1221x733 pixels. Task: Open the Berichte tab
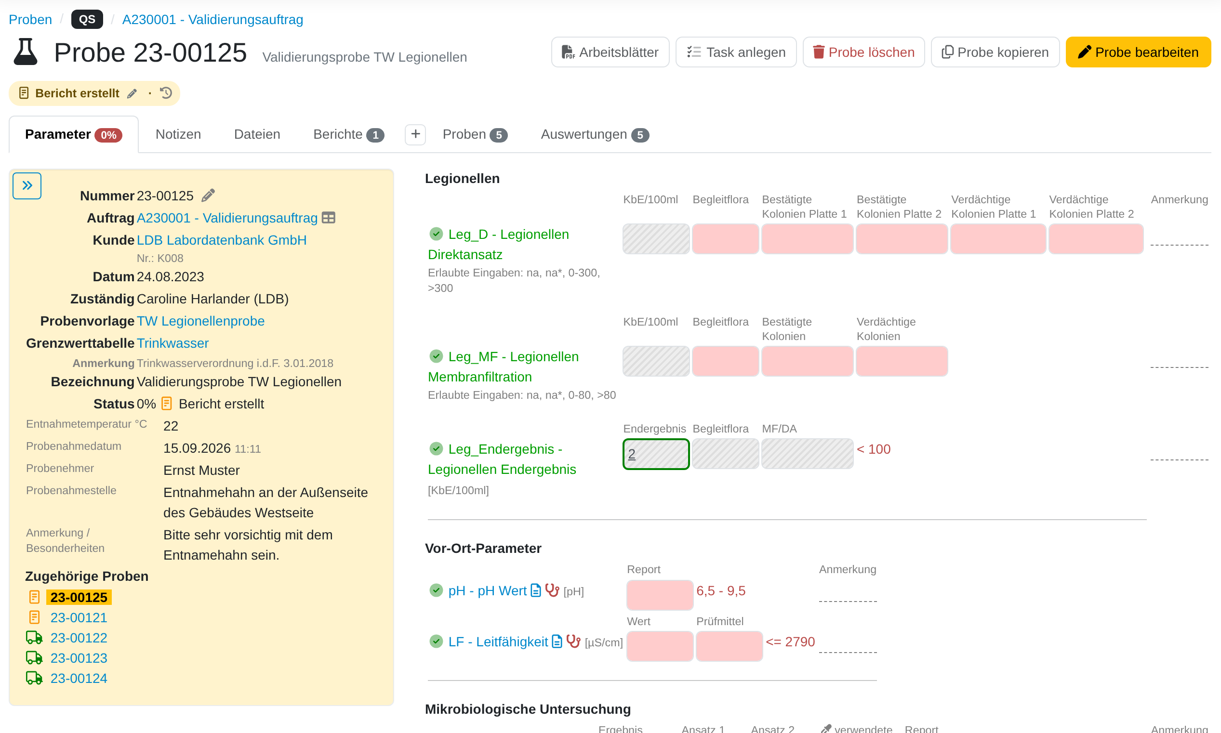(348, 134)
